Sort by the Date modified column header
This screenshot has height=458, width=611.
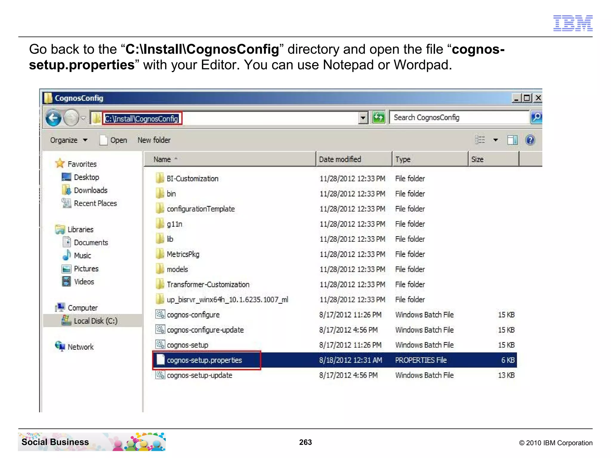click(354, 159)
